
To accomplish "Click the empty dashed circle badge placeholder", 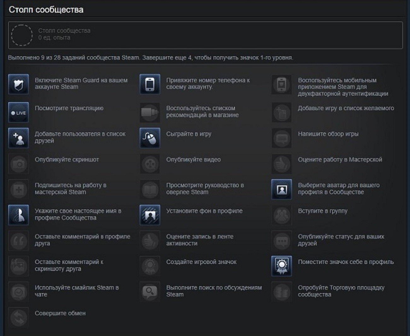I will pos(22,35).
